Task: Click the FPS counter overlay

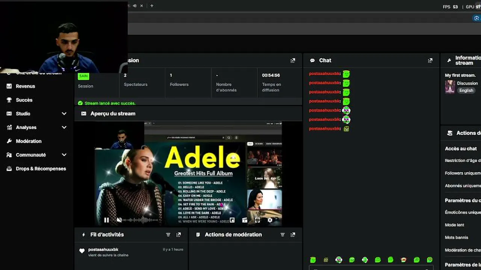Action: pos(450,7)
